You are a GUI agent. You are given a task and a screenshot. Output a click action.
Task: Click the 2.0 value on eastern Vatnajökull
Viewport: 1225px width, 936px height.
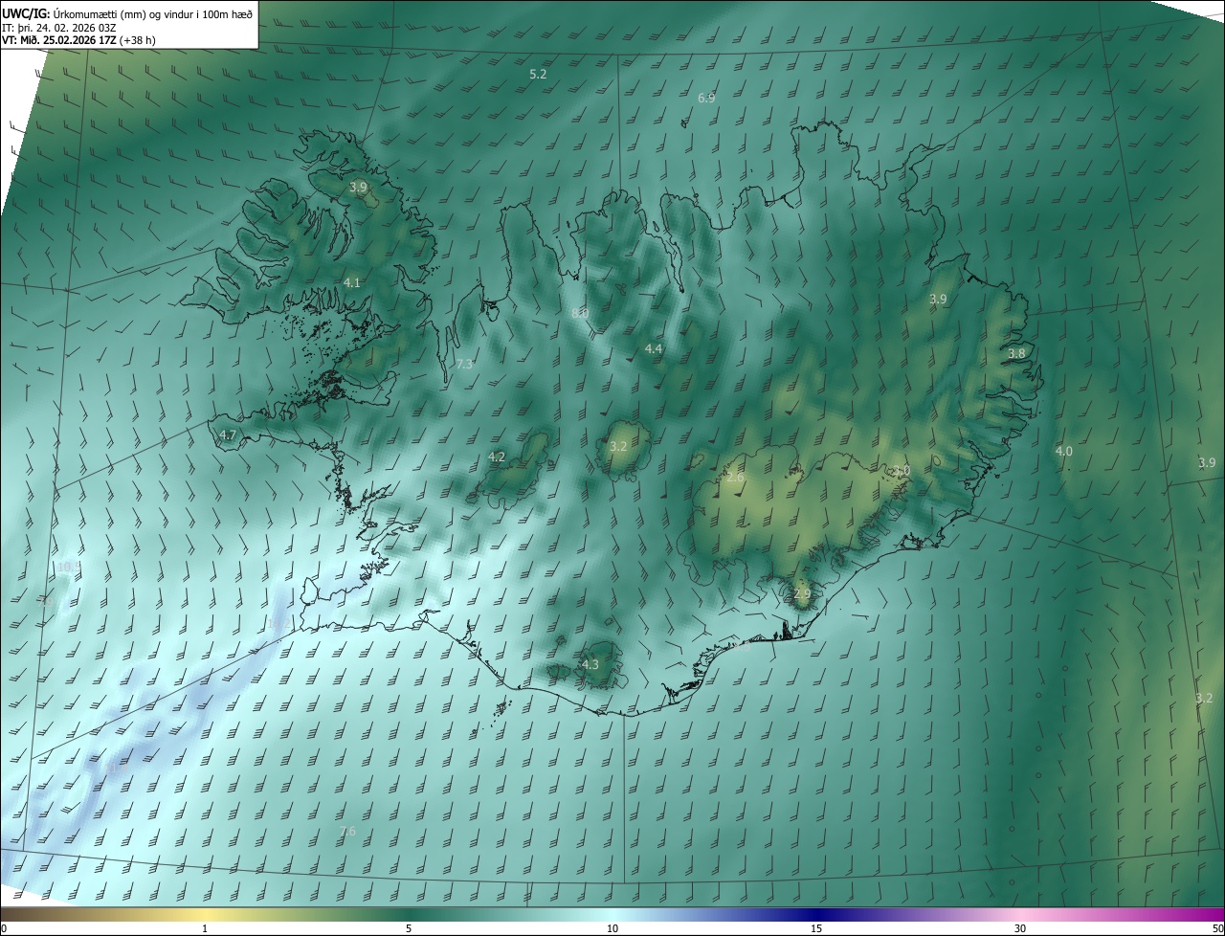pos(901,470)
